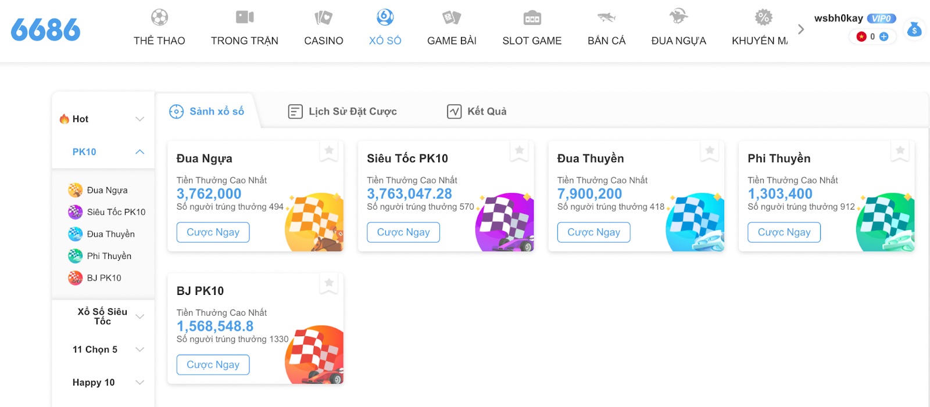Image resolution: width=930 pixels, height=407 pixels.
Task: Toggle the favorite star on Siêu Tốc PK10
Action: (x=519, y=151)
